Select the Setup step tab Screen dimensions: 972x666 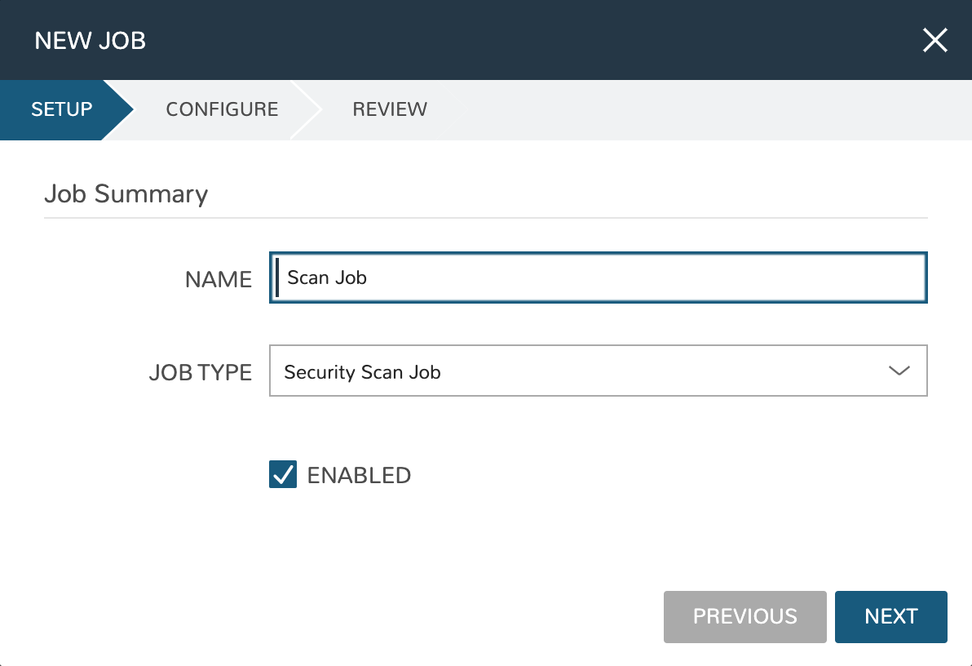[61, 109]
